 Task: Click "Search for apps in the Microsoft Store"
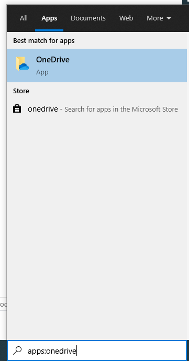click(121, 109)
